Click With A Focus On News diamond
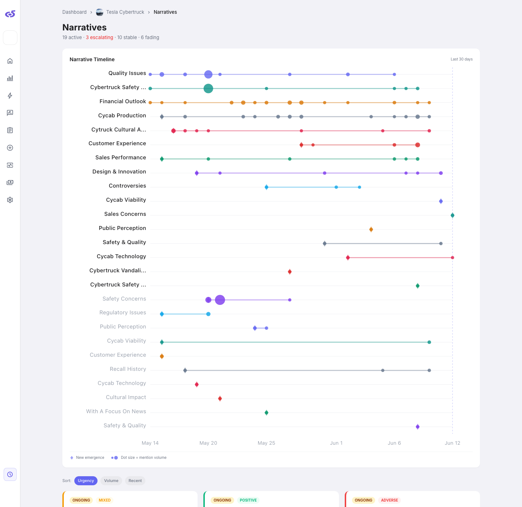 point(266,413)
